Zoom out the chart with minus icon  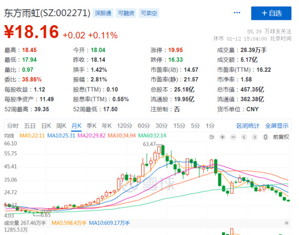233,137
